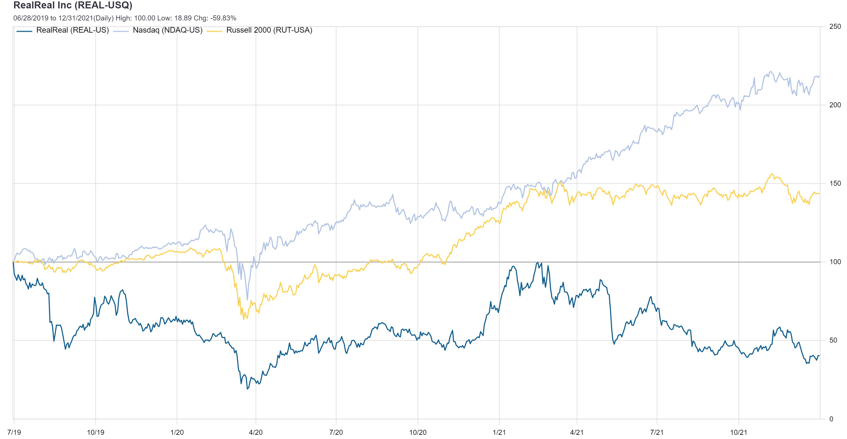847x439 pixels.
Task: Click the 10/19 x-axis date label
Action: [x=95, y=432]
